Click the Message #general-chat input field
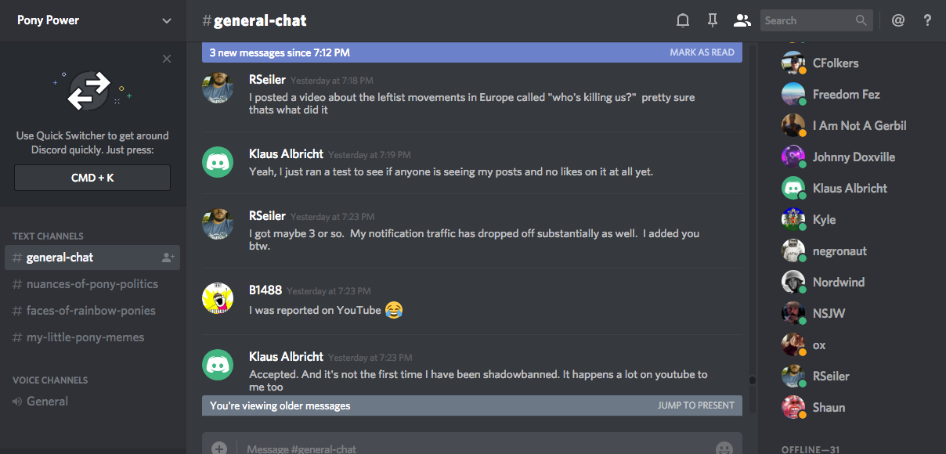946x454 pixels. (470, 449)
